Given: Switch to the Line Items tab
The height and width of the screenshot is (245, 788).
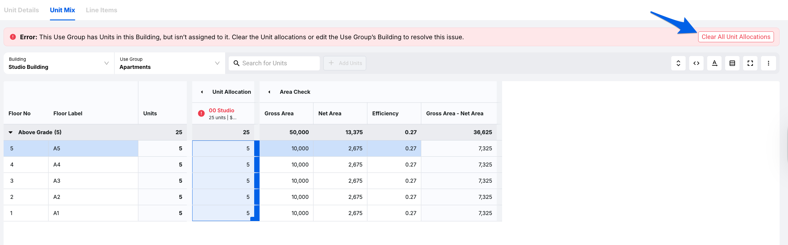Looking at the screenshot, I should pos(101,10).
